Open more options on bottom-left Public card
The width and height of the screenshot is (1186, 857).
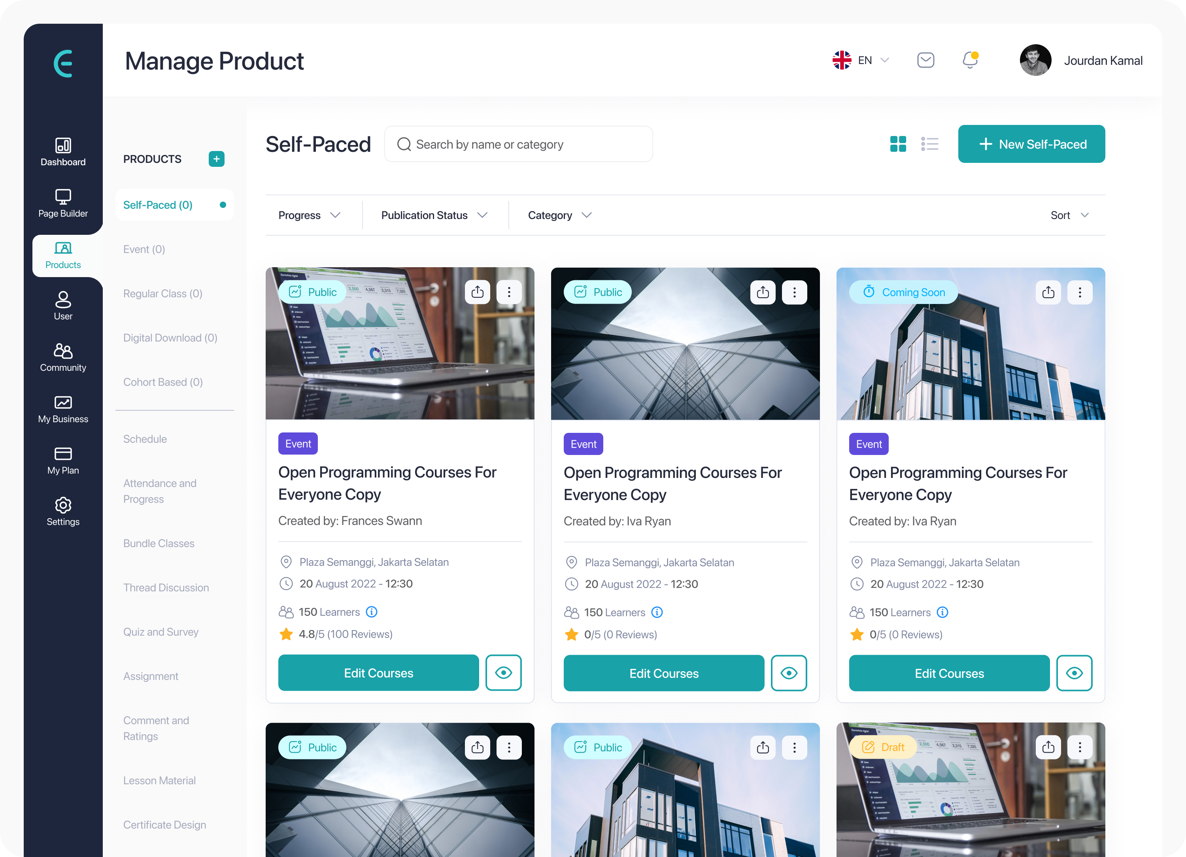[x=509, y=747]
